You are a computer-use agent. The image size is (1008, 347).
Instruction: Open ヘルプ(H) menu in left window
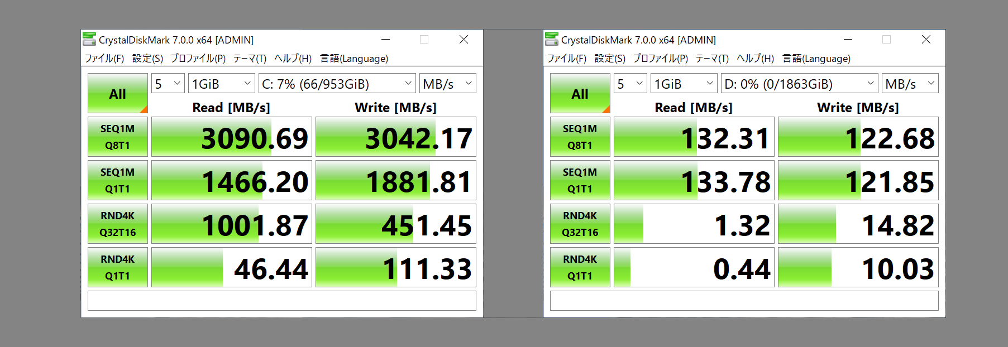(293, 59)
